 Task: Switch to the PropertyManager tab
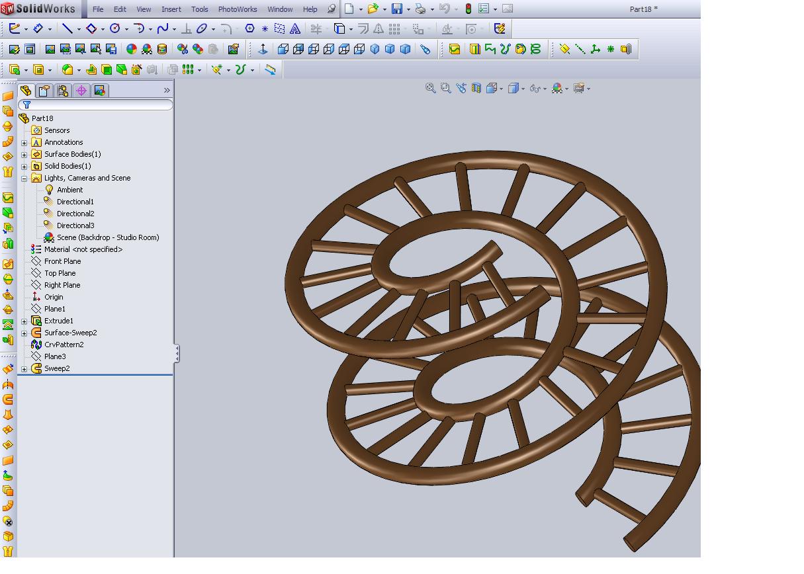pyautogui.click(x=44, y=91)
